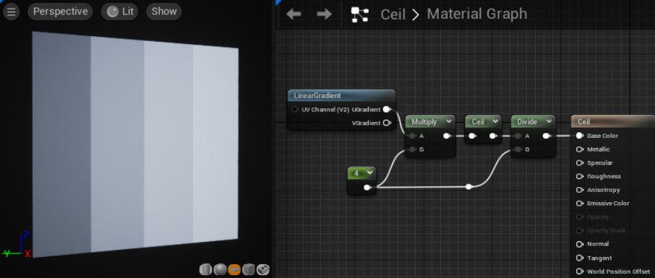This screenshot has width=655, height=278.
Task: Expand the constant 4 node chevron
Action: [369, 173]
